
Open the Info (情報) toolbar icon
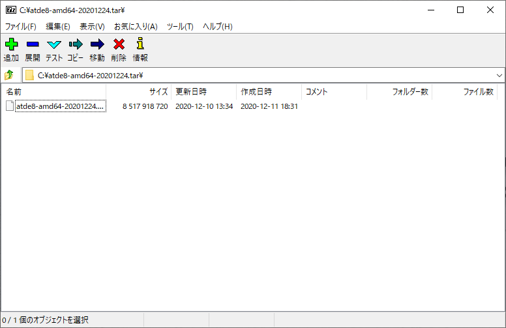[140, 45]
